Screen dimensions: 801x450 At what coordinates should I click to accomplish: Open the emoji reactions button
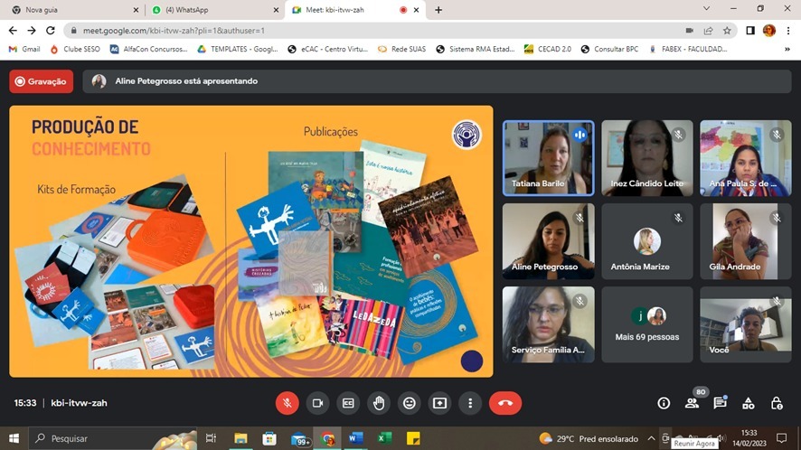point(410,403)
